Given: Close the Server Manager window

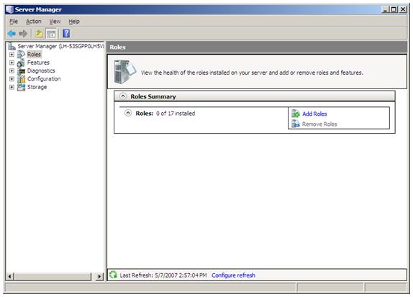Looking at the screenshot, I should 403,9.
